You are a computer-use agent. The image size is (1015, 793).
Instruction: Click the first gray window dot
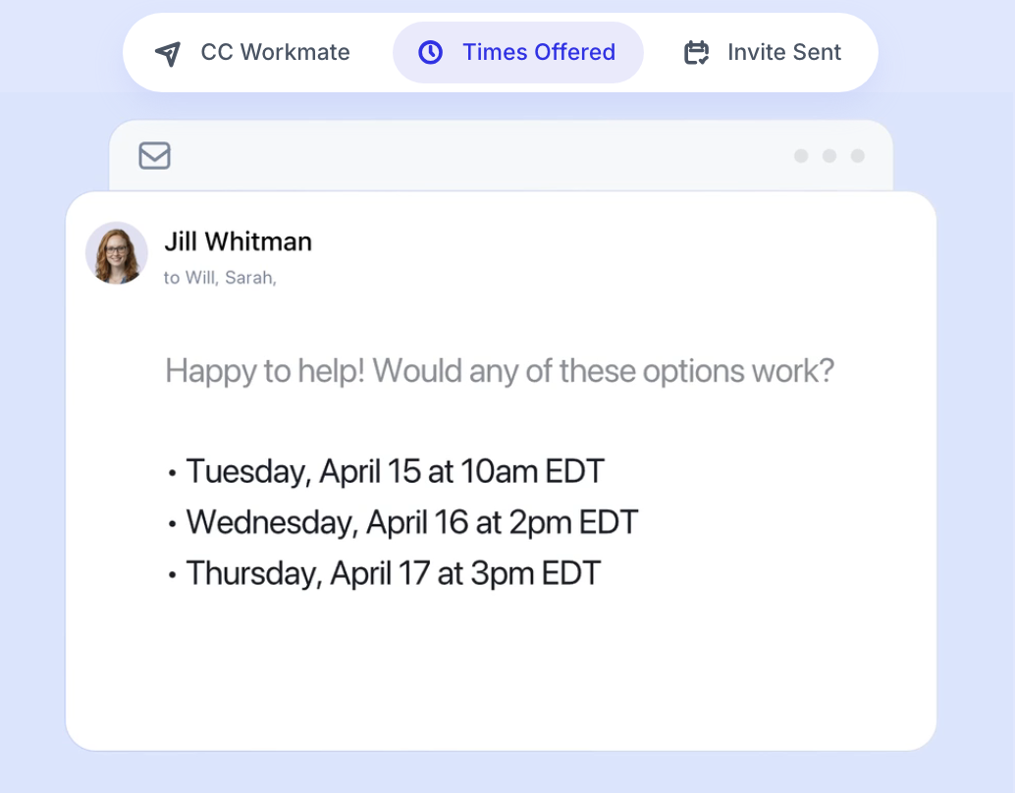point(801,156)
